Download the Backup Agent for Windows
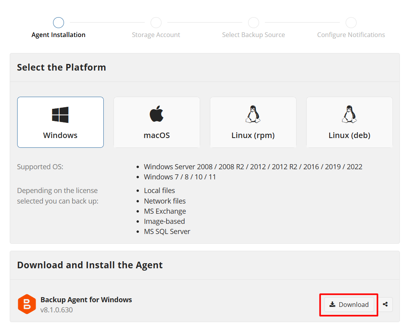403x326 pixels. 349,305
